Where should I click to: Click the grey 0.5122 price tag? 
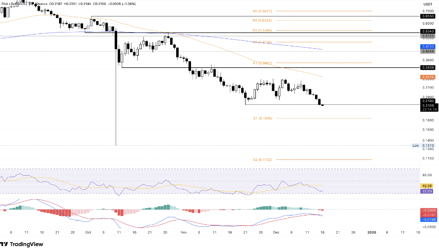tap(428, 36)
